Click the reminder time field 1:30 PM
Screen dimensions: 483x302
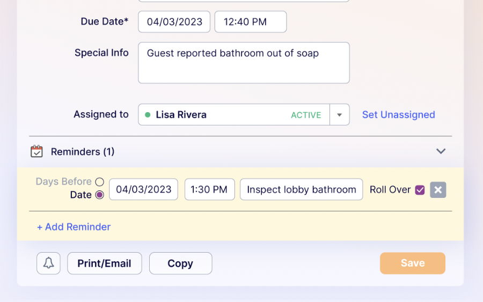[209, 189]
